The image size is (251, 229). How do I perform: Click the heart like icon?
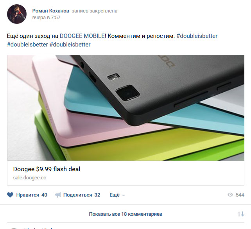[x=10, y=195]
